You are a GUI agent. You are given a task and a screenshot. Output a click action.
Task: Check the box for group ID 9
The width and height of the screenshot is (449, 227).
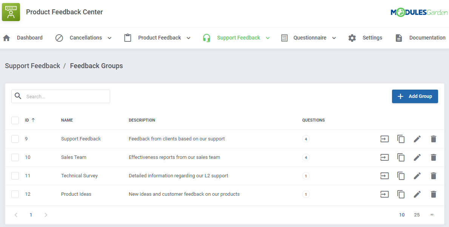point(15,139)
